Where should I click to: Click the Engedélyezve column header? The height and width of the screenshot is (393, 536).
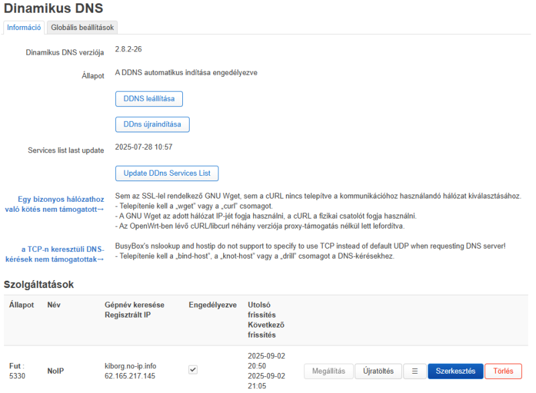212,305
